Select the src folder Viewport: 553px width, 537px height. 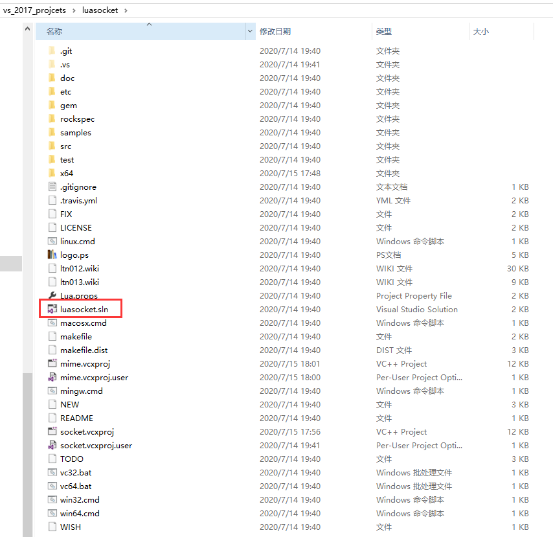click(64, 146)
